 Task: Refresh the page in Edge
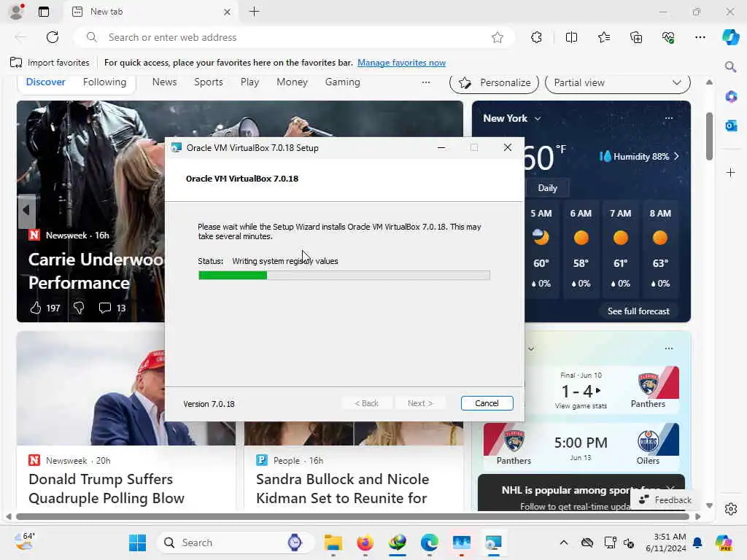tap(53, 37)
